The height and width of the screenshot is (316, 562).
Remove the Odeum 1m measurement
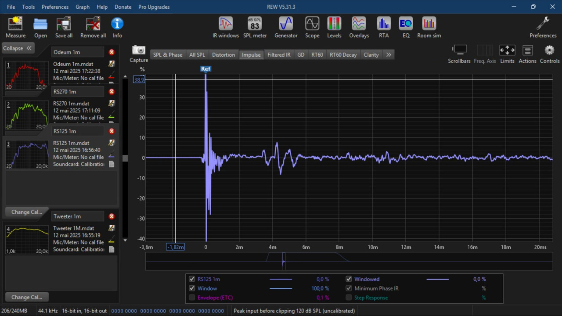[112, 52]
